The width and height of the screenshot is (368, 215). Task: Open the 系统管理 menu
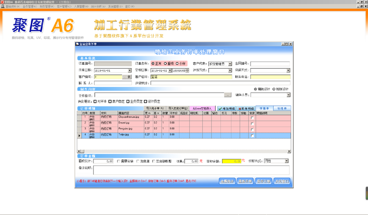(115, 6)
